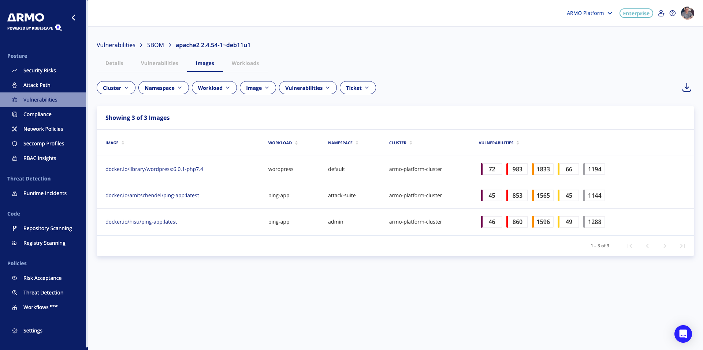Open Runtime Incidents in the sidebar

45,193
